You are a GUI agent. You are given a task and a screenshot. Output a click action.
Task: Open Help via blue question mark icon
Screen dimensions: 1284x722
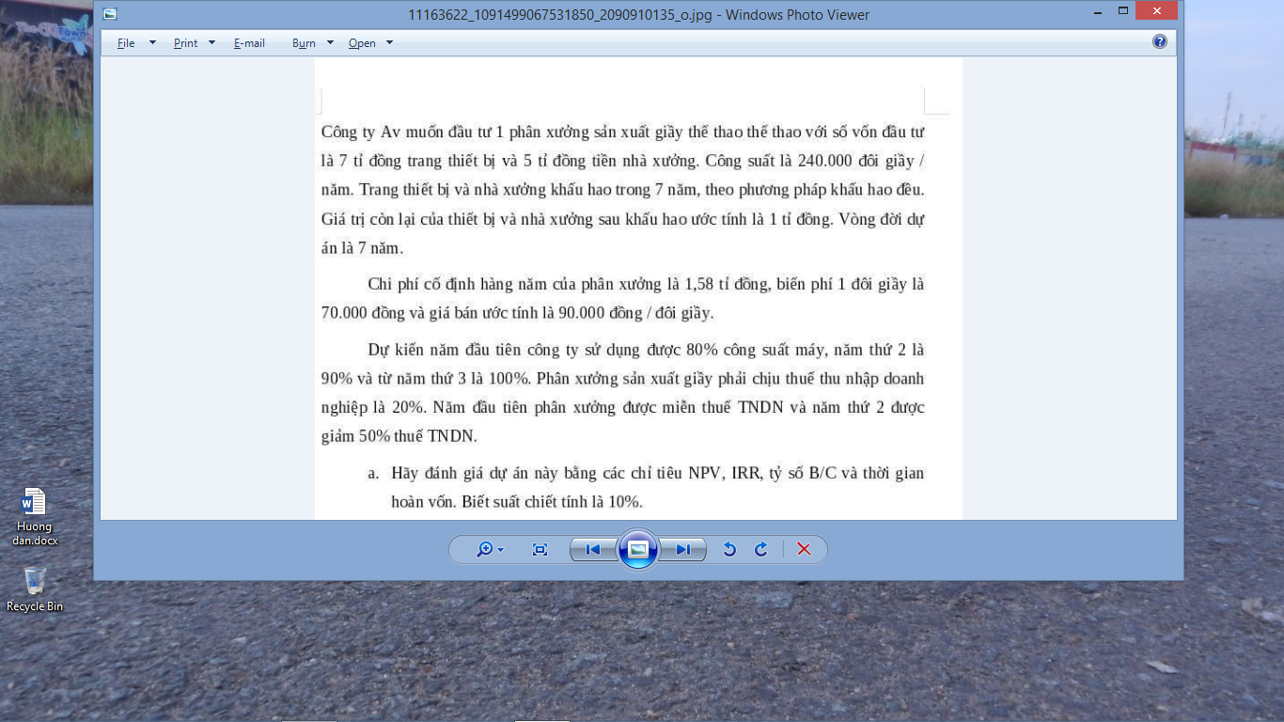pyautogui.click(x=1159, y=42)
